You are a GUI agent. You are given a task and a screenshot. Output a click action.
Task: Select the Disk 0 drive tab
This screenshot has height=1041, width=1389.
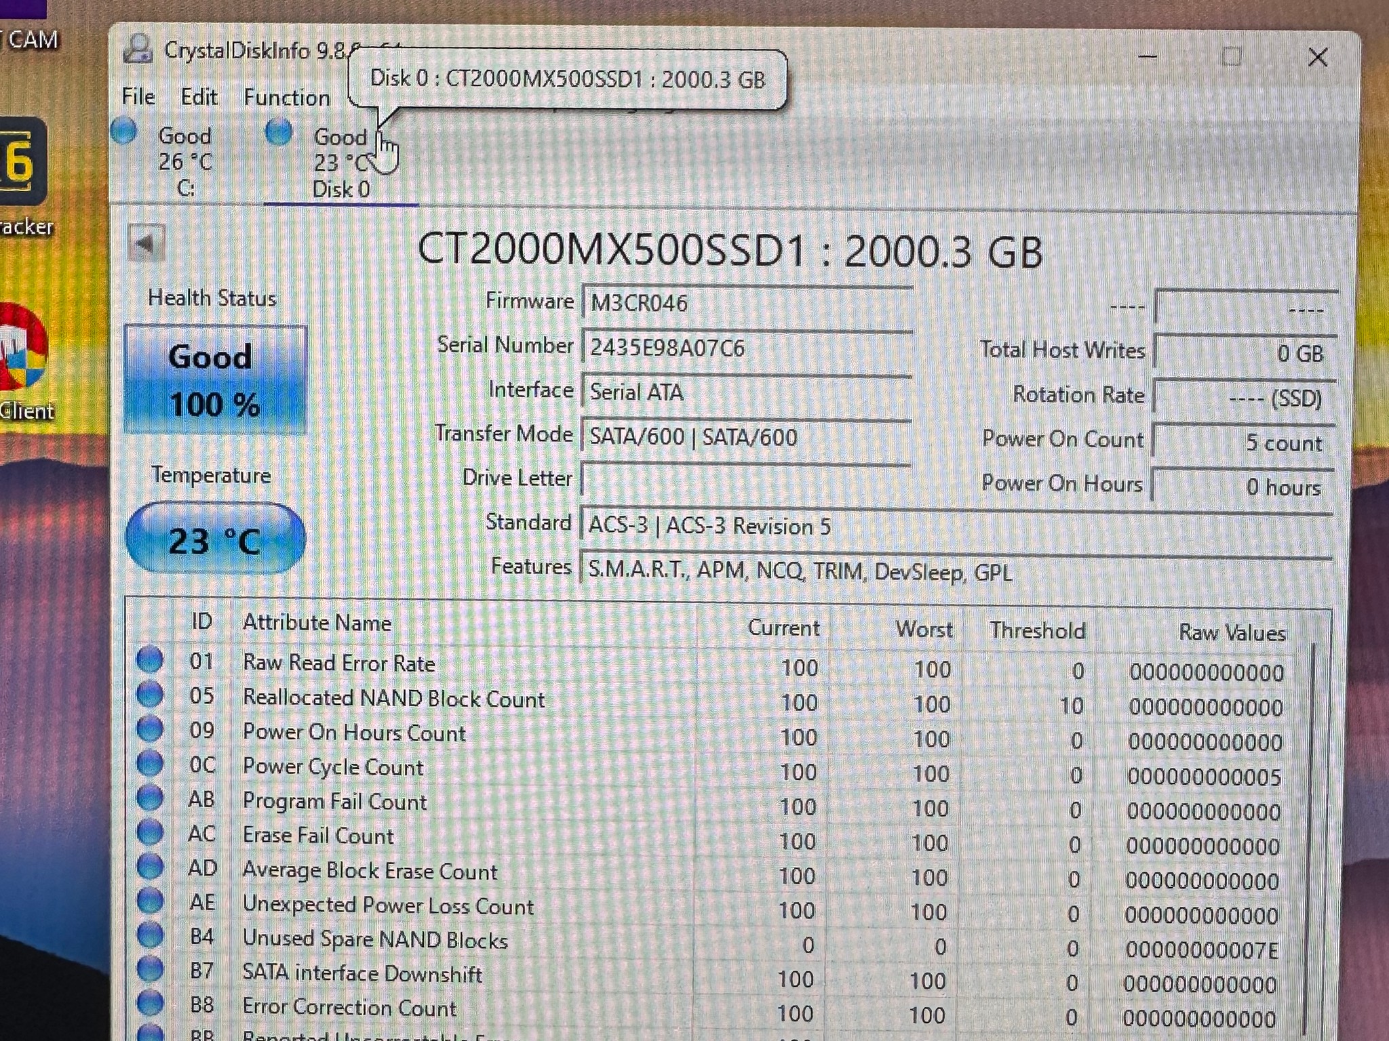(340, 163)
